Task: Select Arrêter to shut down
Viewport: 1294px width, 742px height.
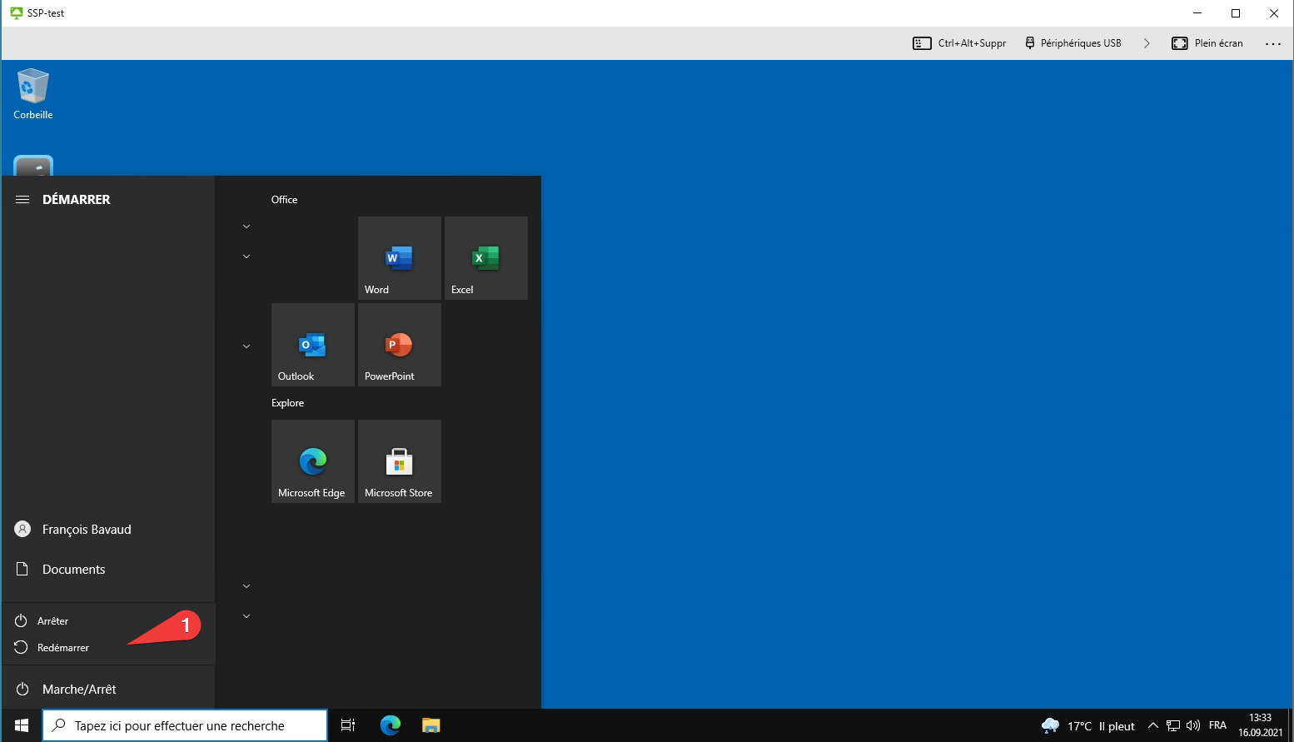Action: pos(52,621)
